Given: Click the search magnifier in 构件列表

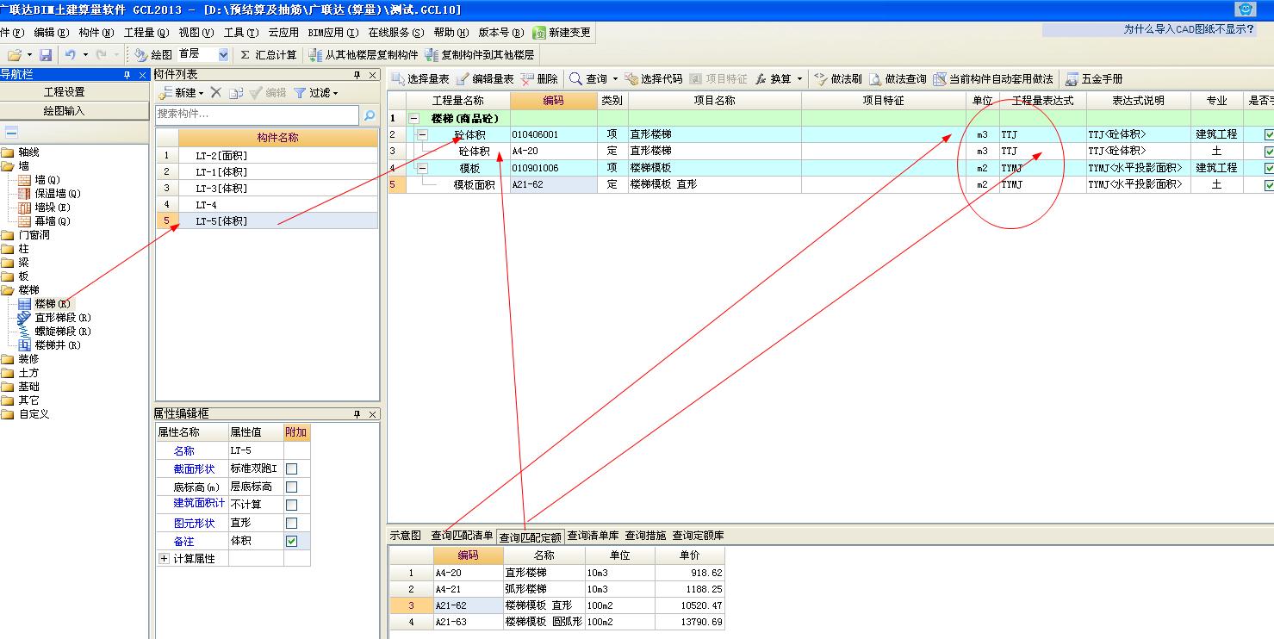Looking at the screenshot, I should [x=370, y=115].
